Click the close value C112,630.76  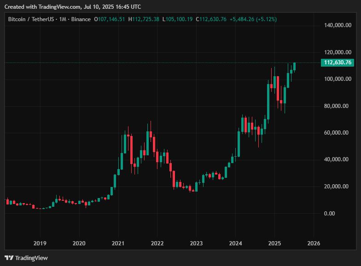click(211, 19)
